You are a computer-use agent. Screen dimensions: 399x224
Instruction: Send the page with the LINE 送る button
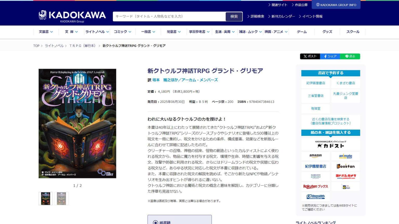[350, 56]
